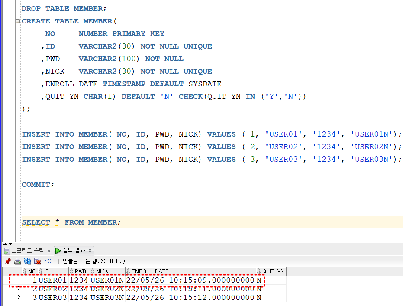
Task: Click the ENROLL_DATE TIMESTAMP column definition
Action: [x=131, y=84]
